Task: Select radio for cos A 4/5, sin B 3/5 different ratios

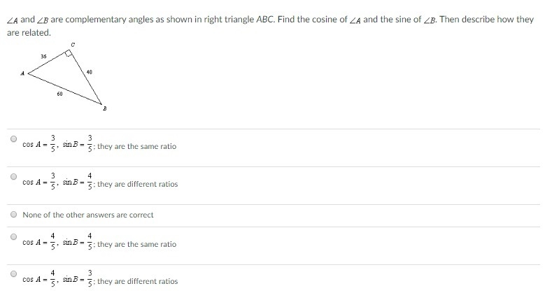Action: 13,273
